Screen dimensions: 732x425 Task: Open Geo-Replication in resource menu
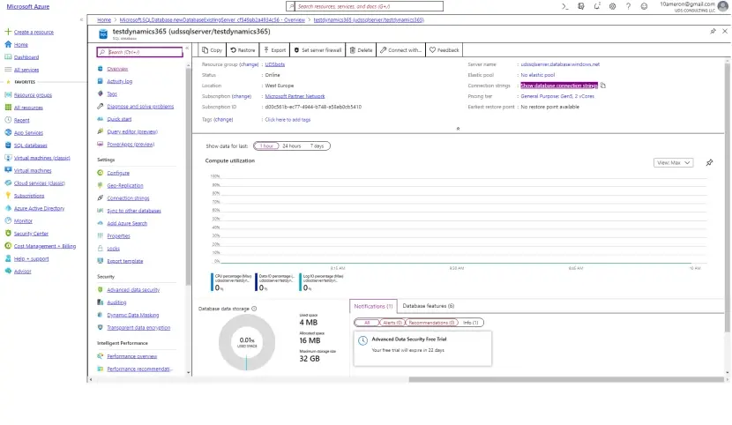[x=124, y=185]
